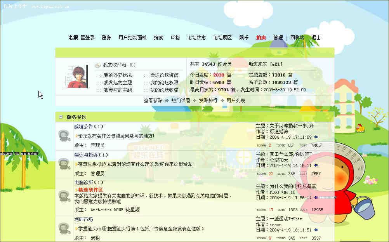Screen dimensions: 389x242
Task: Enter the 建议与投诉 forum
Action: coord(86,155)
